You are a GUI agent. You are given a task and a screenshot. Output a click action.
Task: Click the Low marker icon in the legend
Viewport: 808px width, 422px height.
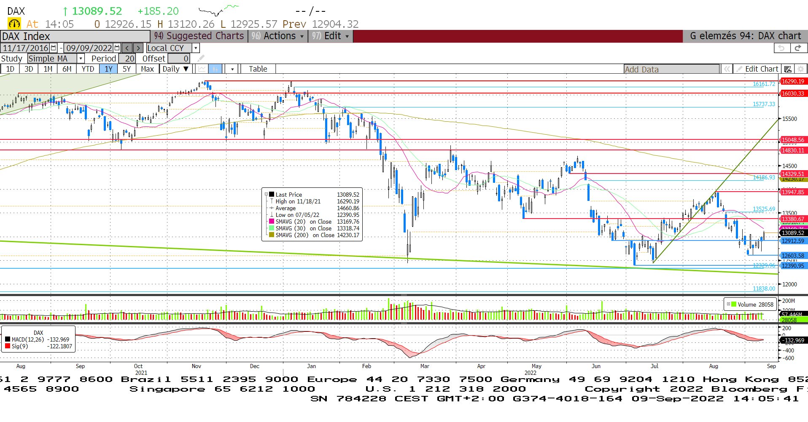point(272,215)
